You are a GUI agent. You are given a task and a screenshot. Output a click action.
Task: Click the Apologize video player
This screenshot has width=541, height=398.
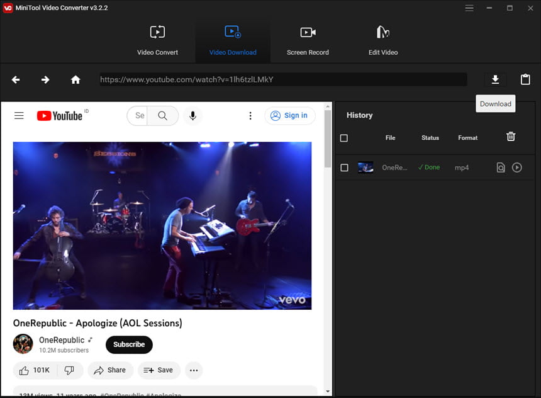coord(162,225)
